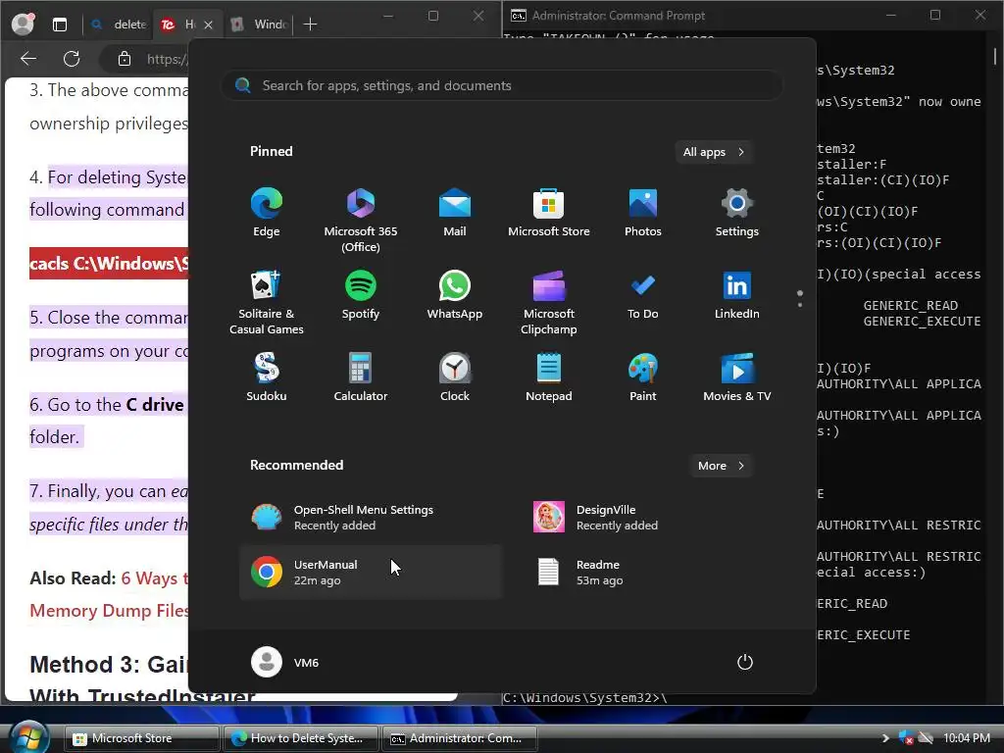Expand All apps list
This screenshot has width=1004, height=753.
pyautogui.click(x=714, y=152)
